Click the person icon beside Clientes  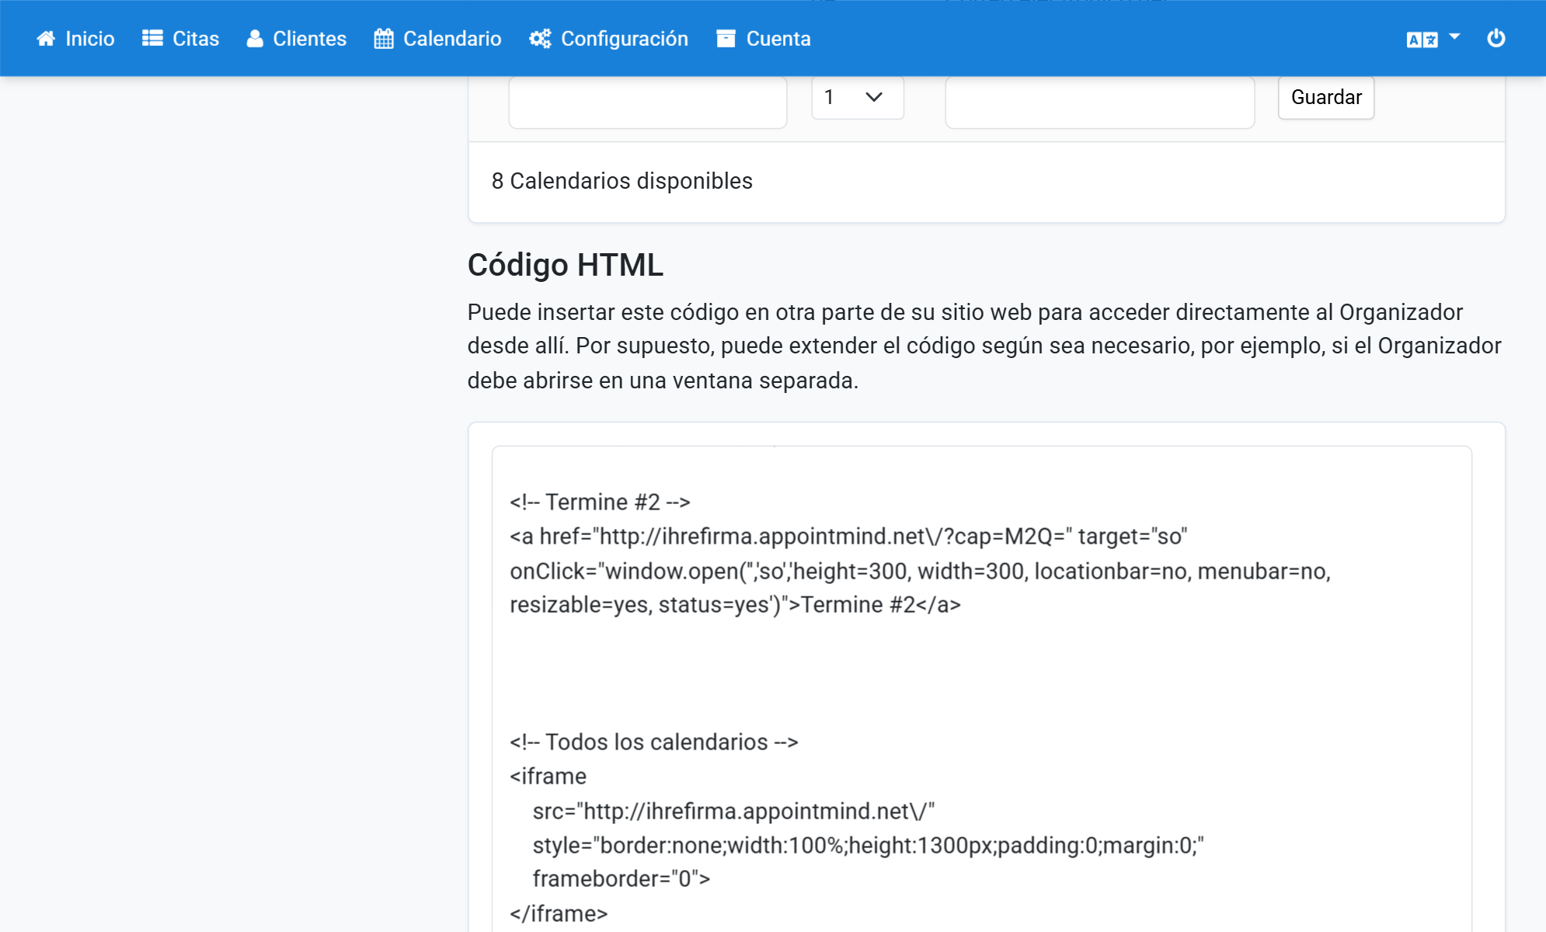click(x=255, y=39)
